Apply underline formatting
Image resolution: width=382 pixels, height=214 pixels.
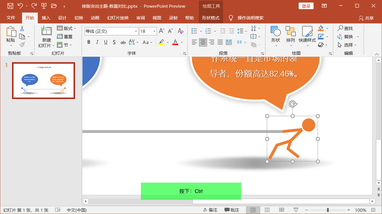point(106,42)
